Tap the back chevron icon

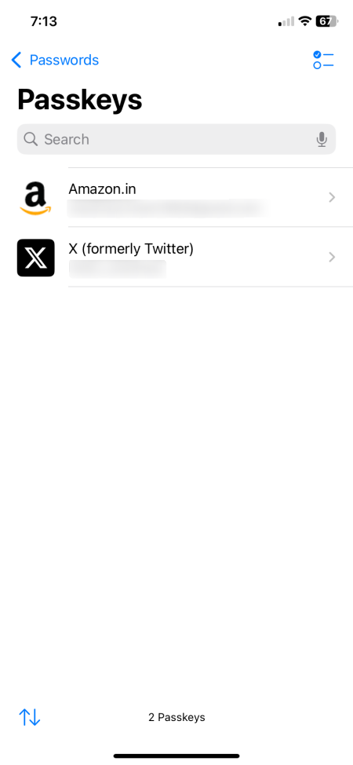16,60
